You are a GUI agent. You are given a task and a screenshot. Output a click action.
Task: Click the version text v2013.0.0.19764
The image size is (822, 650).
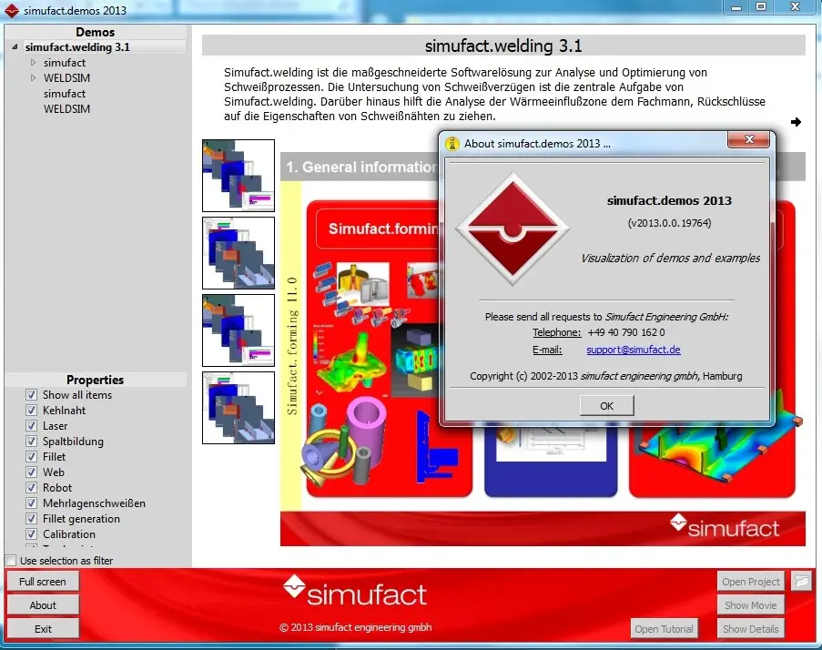click(669, 223)
